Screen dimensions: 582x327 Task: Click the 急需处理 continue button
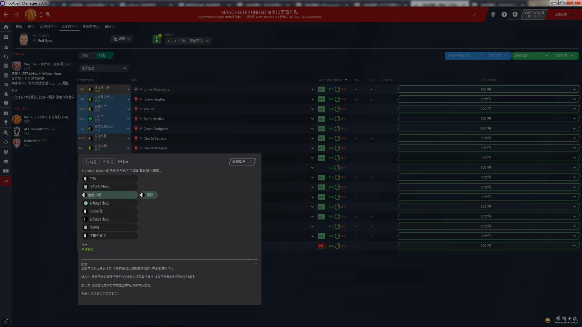pos(563,15)
